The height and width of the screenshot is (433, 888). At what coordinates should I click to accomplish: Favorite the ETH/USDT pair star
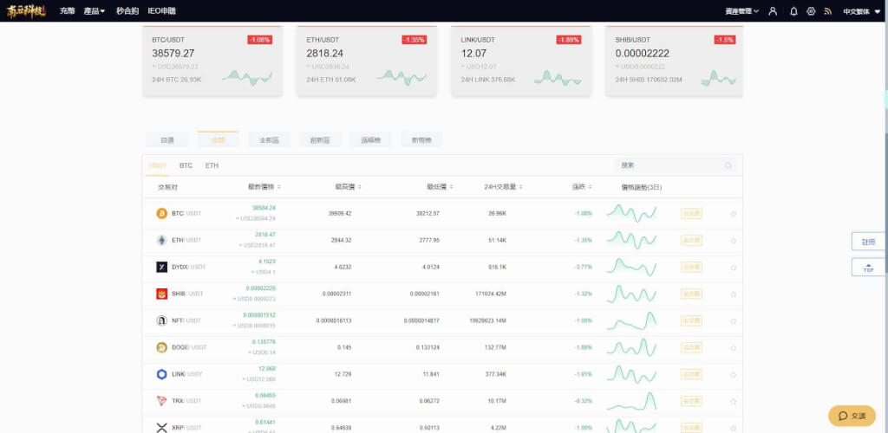point(734,241)
